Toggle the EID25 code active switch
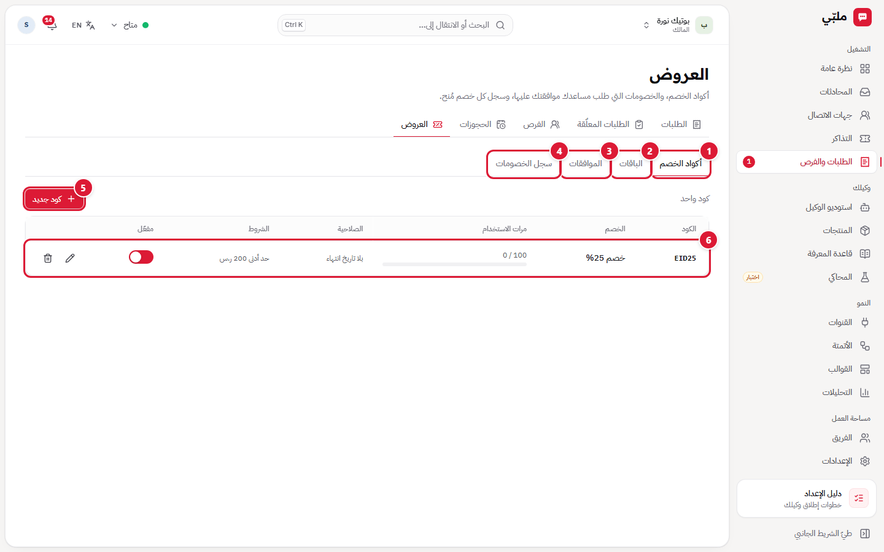The height and width of the screenshot is (552, 884). [x=141, y=257]
